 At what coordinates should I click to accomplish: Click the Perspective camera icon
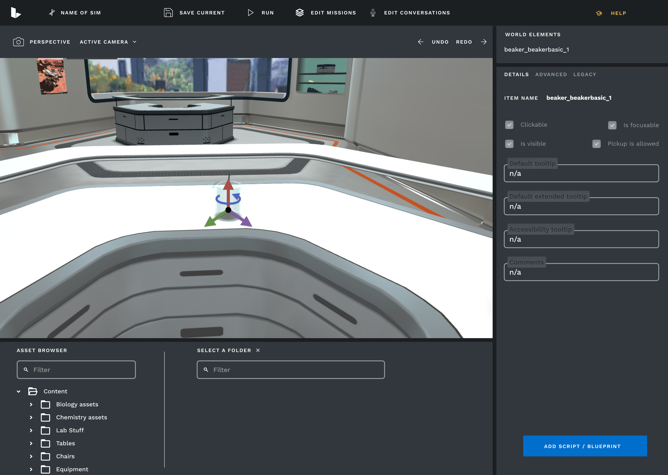coord(18,42)
